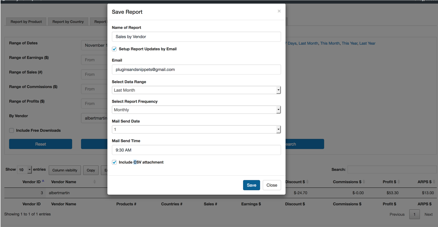Click the $-0.00 commissions cell

358,193
